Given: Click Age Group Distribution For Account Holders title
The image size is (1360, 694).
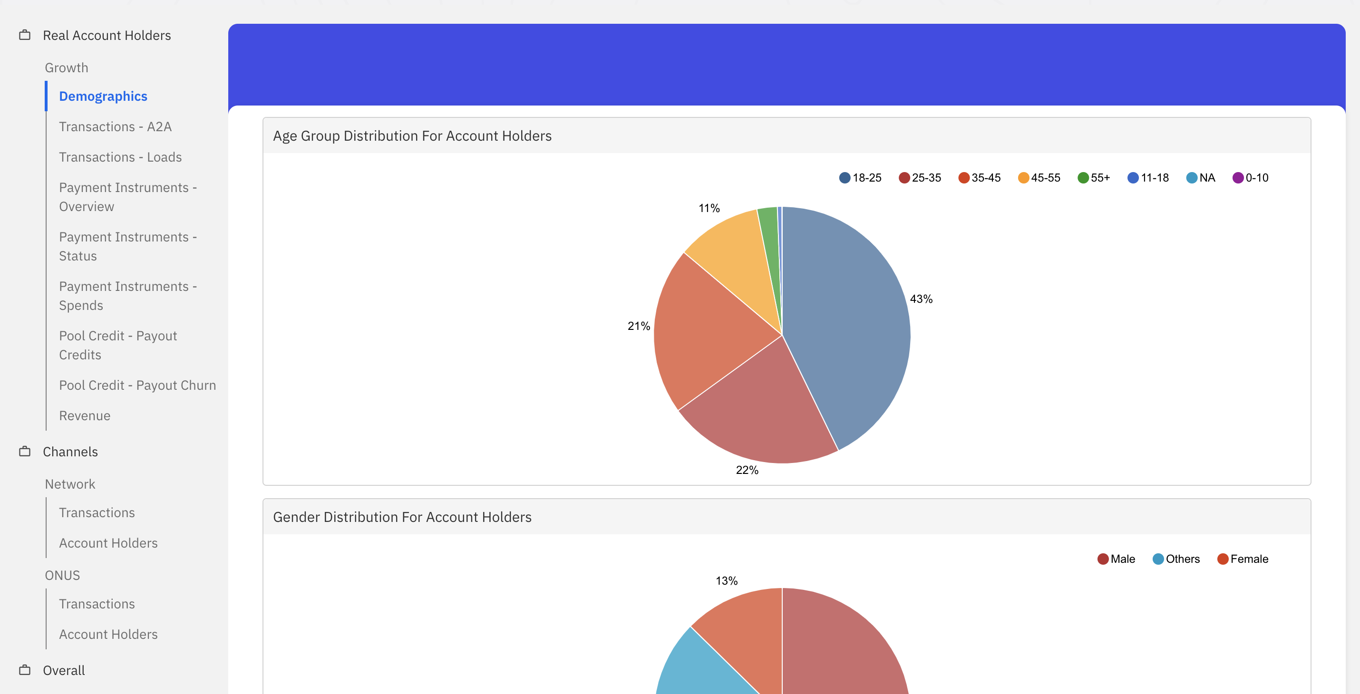Looking at the screenshot, I should pos(412,135).
